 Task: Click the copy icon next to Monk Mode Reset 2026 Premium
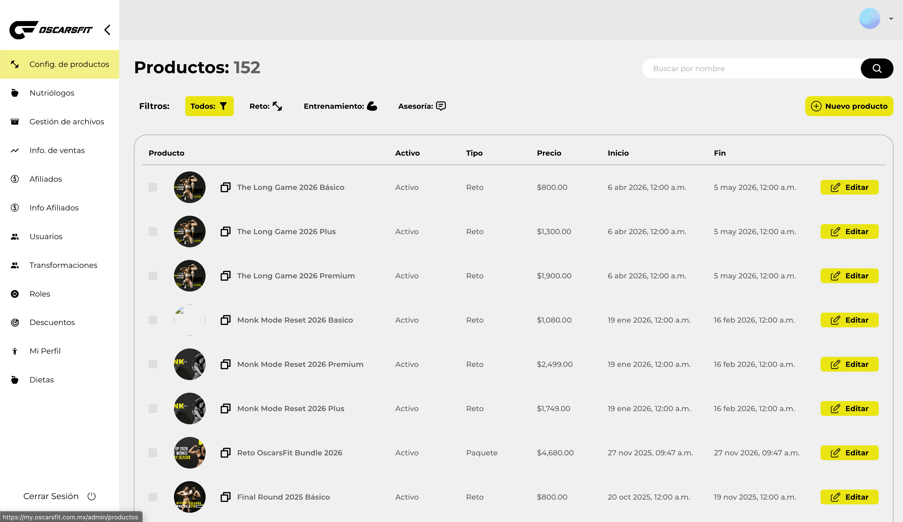(x=225, y=364)
